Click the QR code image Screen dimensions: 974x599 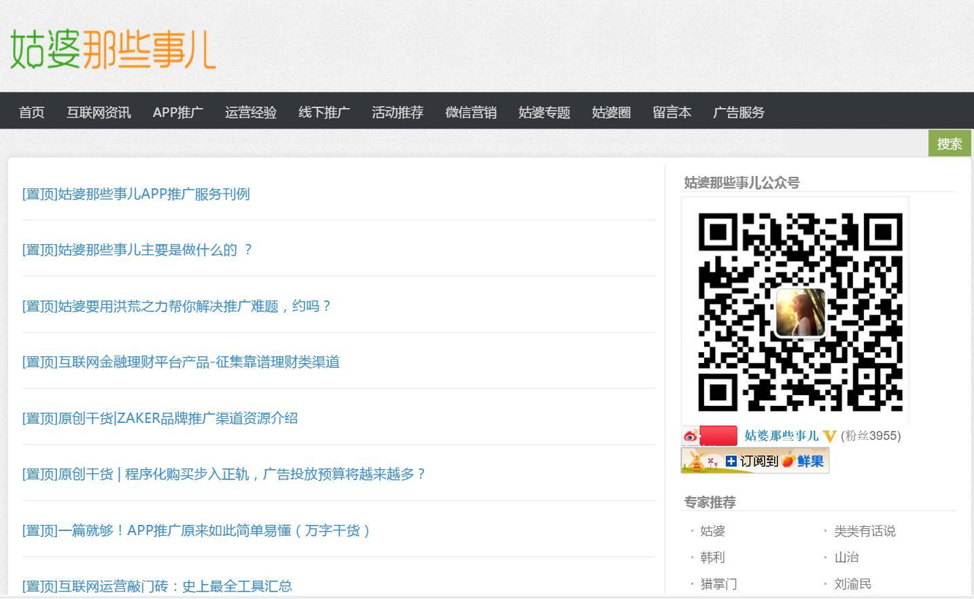coord(800,311)
